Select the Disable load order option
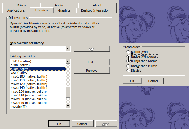 coord(128,71)
